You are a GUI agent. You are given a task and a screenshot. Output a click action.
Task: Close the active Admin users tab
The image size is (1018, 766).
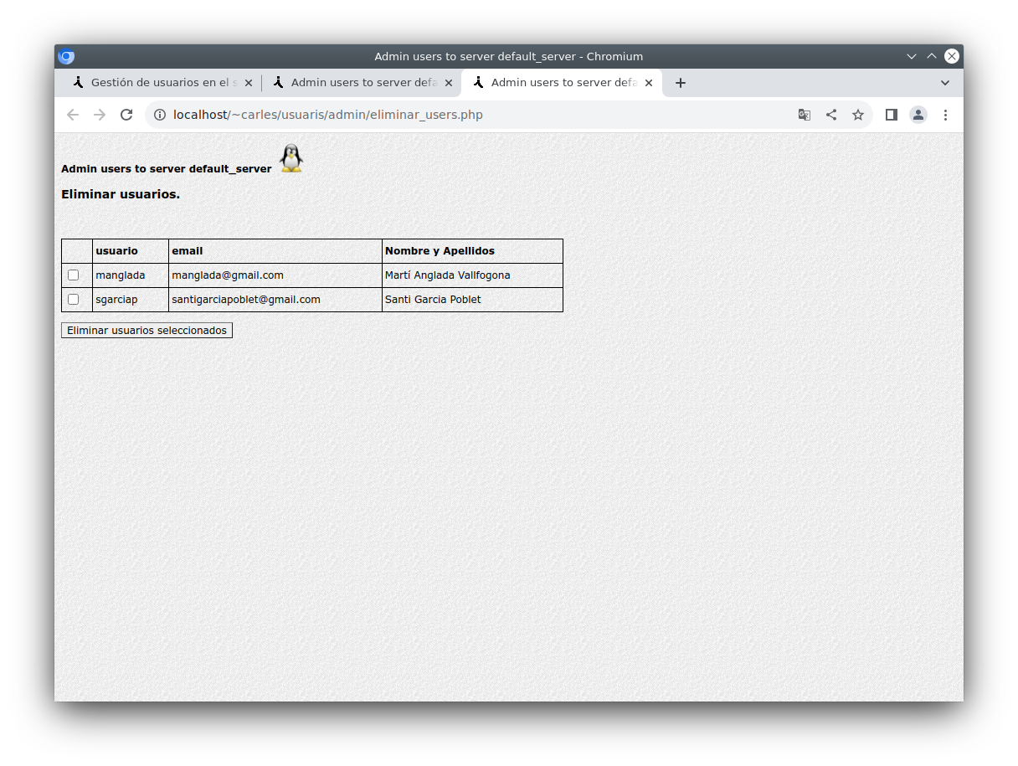[649, 83]
